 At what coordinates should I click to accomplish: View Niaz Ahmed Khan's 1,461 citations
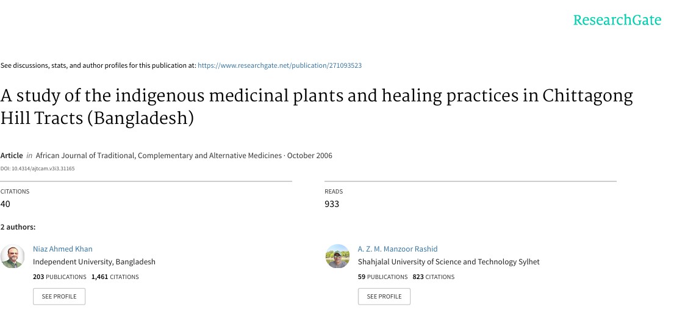click(115, 277)
